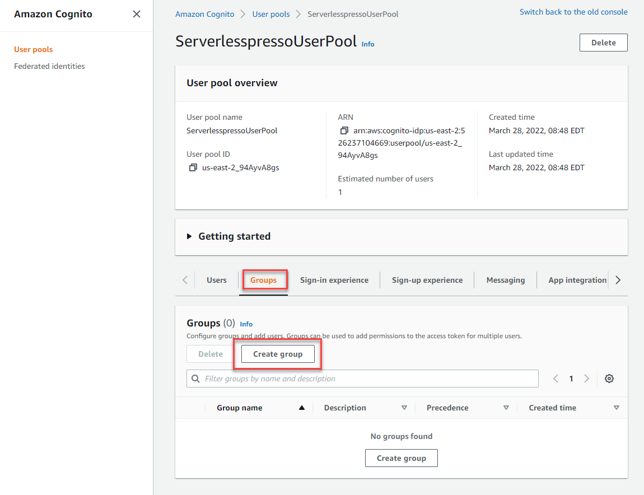
Task: Expand the Getting started section
Action: point(189,236)
